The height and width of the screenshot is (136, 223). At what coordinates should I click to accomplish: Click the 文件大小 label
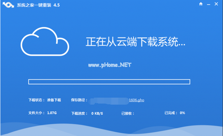point(37,113)
